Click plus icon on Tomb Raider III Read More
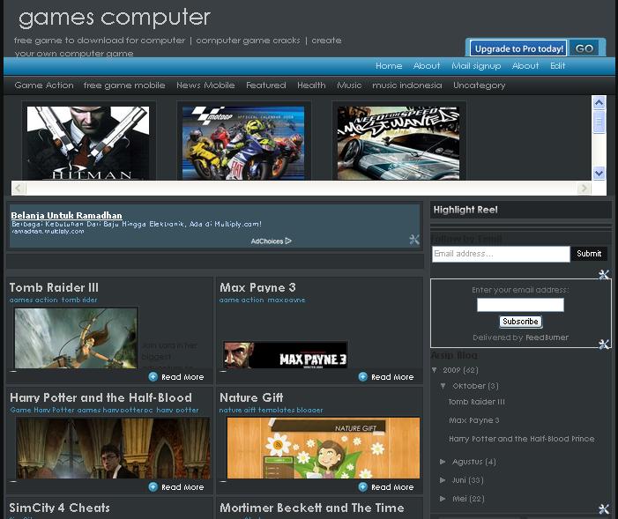 pos(153,377)
